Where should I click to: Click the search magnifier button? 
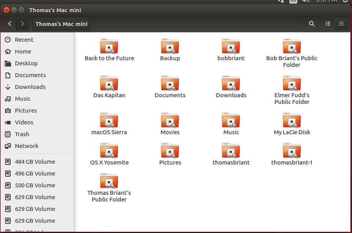tap(311, 24)
